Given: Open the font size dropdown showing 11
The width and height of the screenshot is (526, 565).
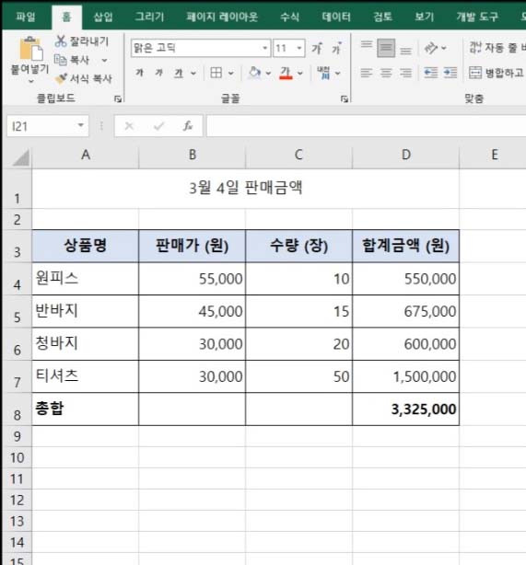Looking at the screenshot, I should tap(299, 48).
